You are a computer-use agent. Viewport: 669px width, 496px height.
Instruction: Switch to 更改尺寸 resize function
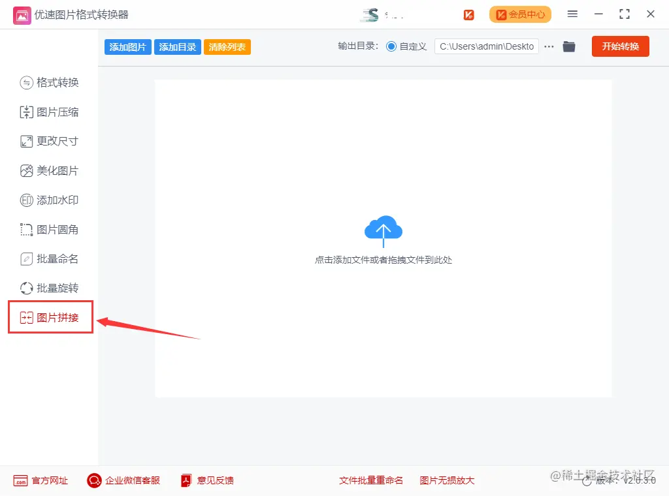coord(49,141)
